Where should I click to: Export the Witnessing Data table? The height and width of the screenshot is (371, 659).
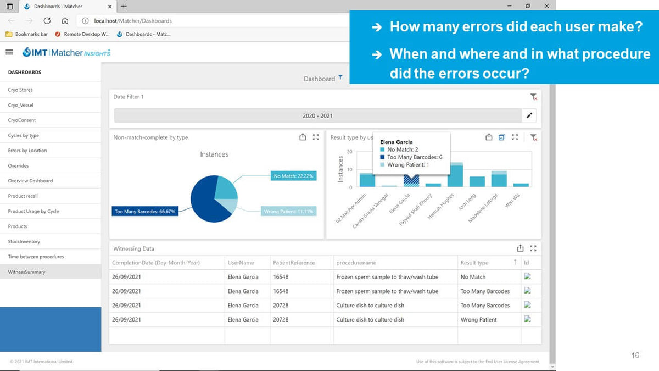point(520,248)
